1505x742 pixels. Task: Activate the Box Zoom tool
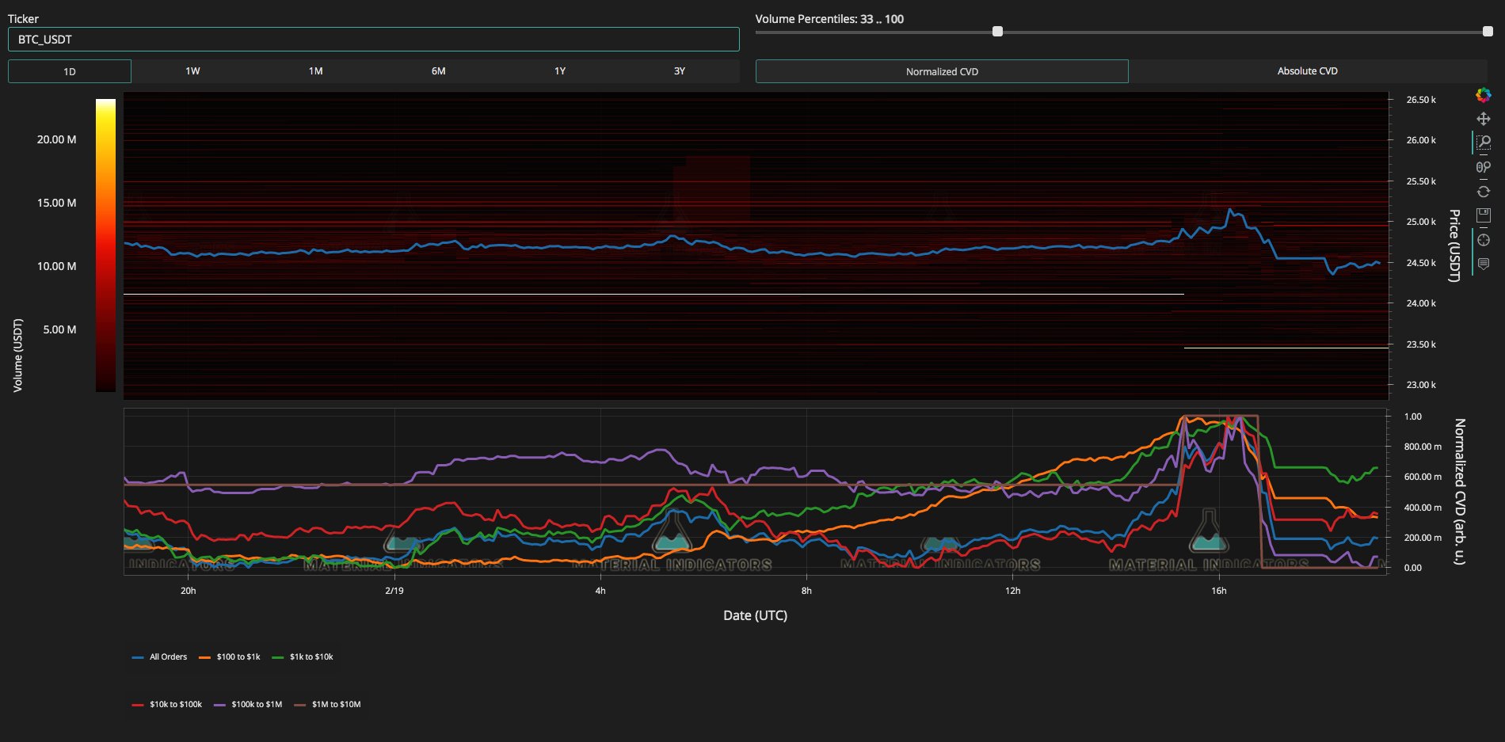tap(1483, 143)
